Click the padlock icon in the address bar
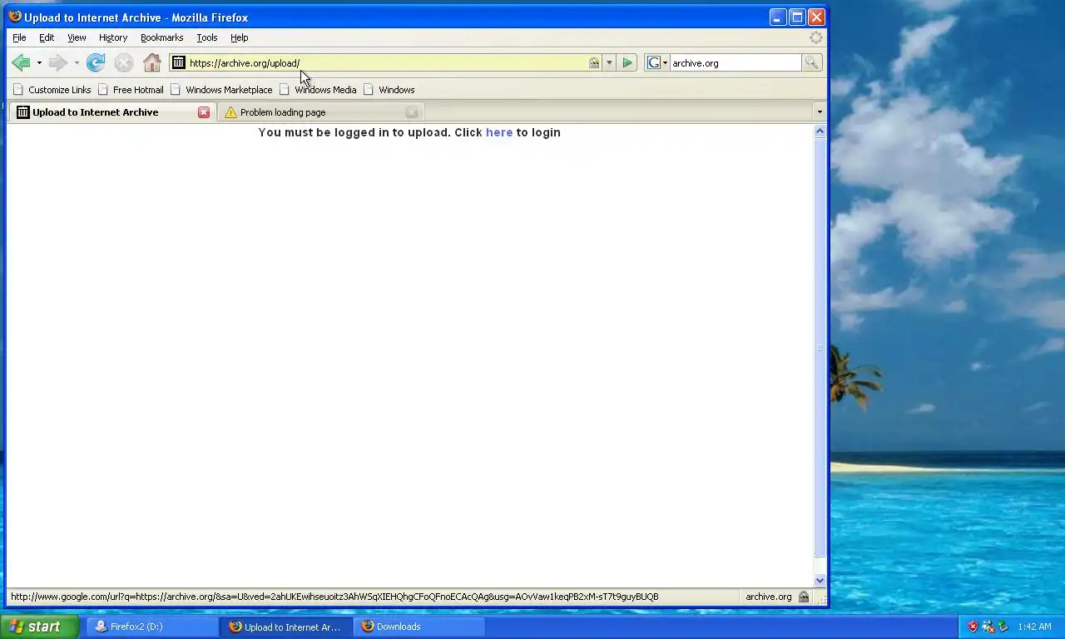1065x639 pixels. (594, 63)
